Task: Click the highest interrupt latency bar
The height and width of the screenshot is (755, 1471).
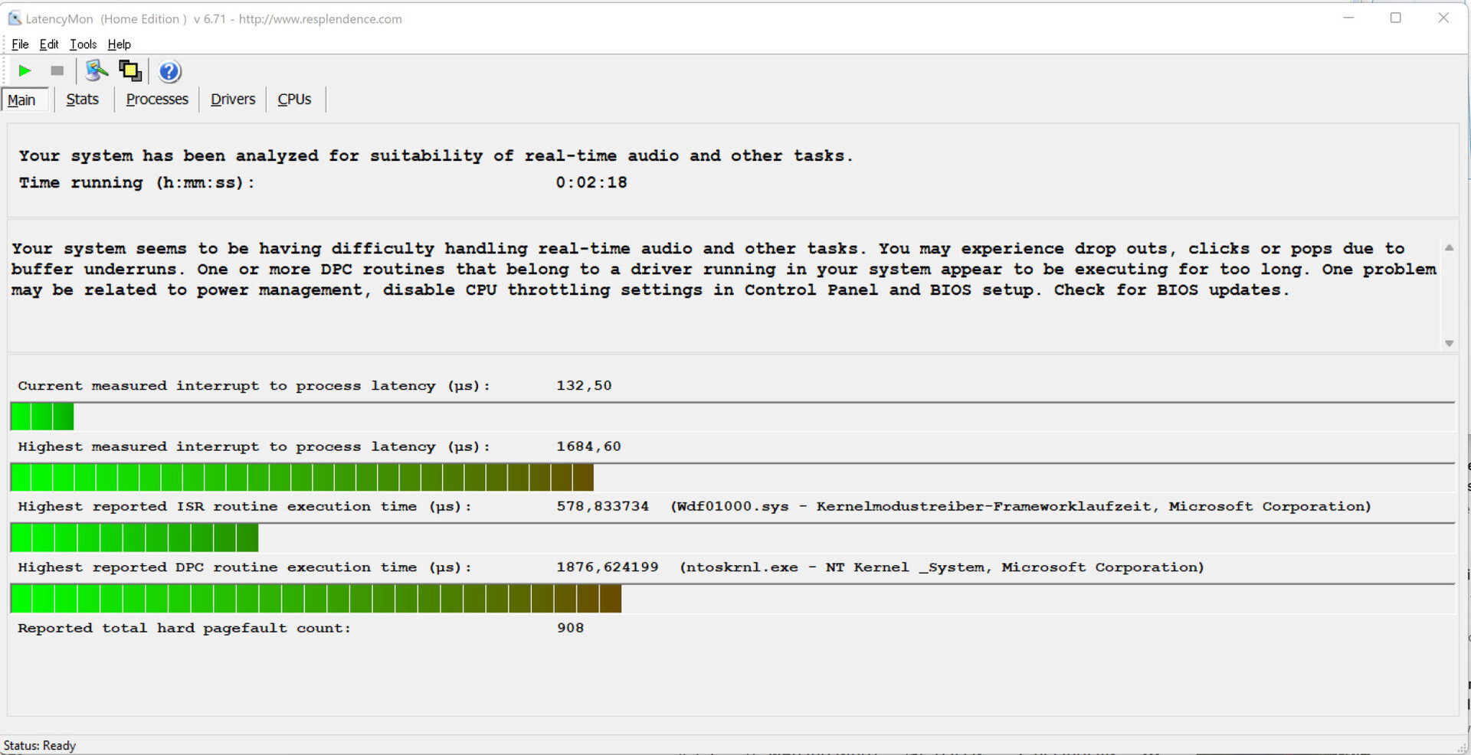Action: [x=732, y=477]
